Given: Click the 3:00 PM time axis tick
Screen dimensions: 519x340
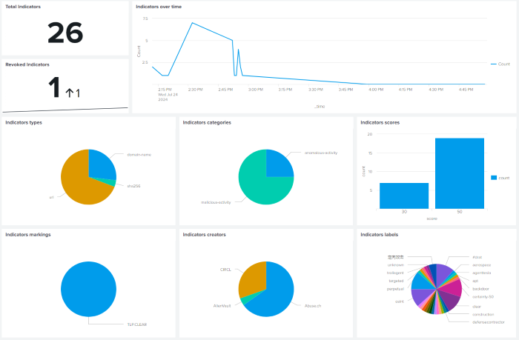Looking at the screenshot, I should (256, 90).
